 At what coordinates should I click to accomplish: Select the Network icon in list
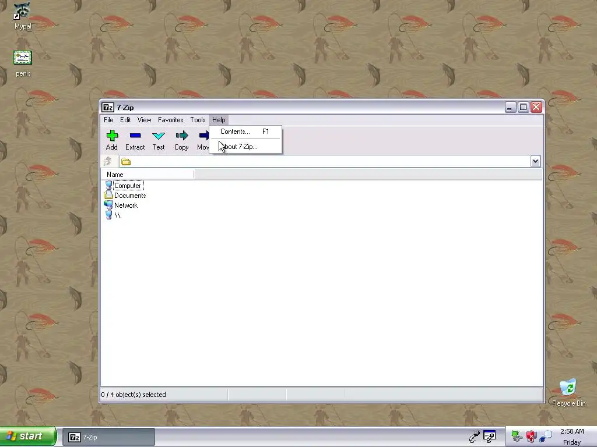click(x=108, y=205)
